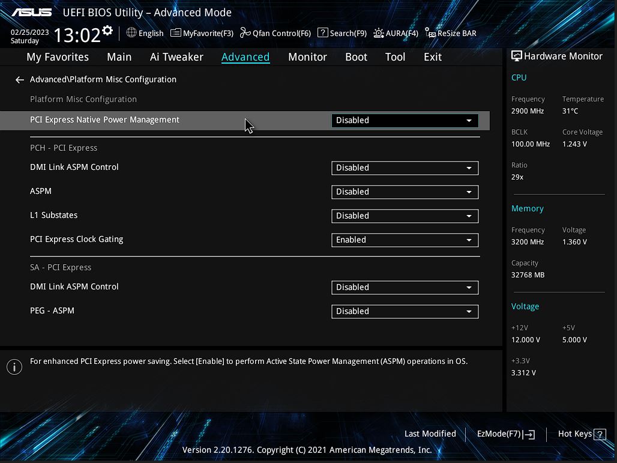Click the Hardware Monitor screen icon
The width and height of the screenshot is (617, 463).
(516, 56)
